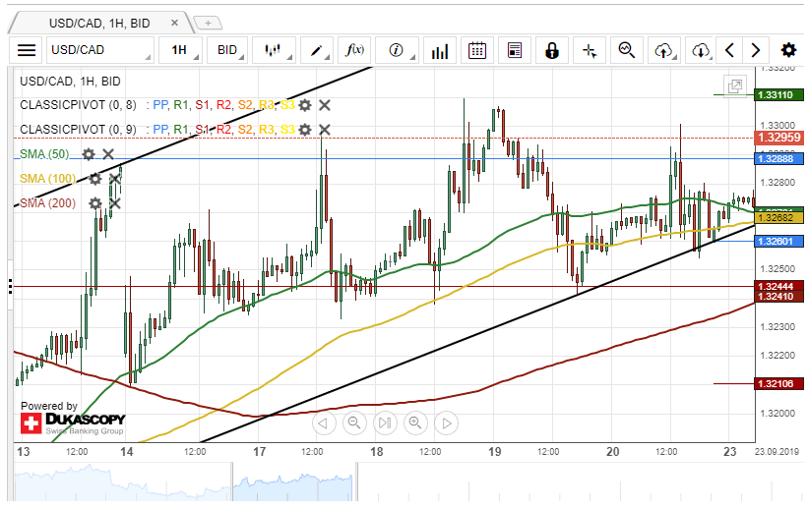This screenshot has height=507, width=808.
Task: Open the fx indicators menu
Action: pos(355,50)
